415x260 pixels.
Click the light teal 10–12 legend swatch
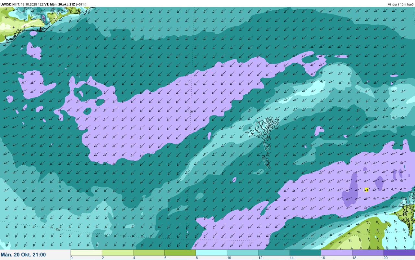click(243, 253)
